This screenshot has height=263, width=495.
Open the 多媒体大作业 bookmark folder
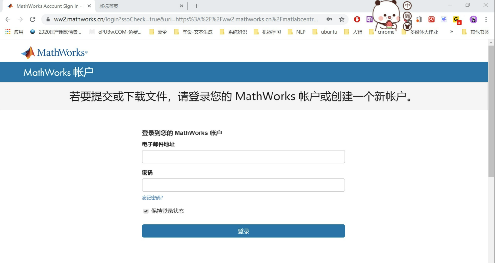pos(420,32)
